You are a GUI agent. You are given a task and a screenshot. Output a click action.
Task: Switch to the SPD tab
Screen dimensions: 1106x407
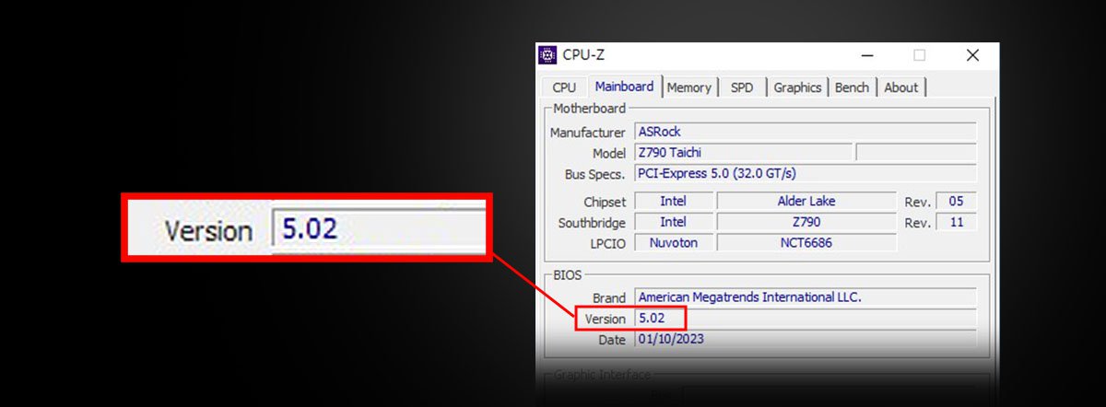click(741, 87)
